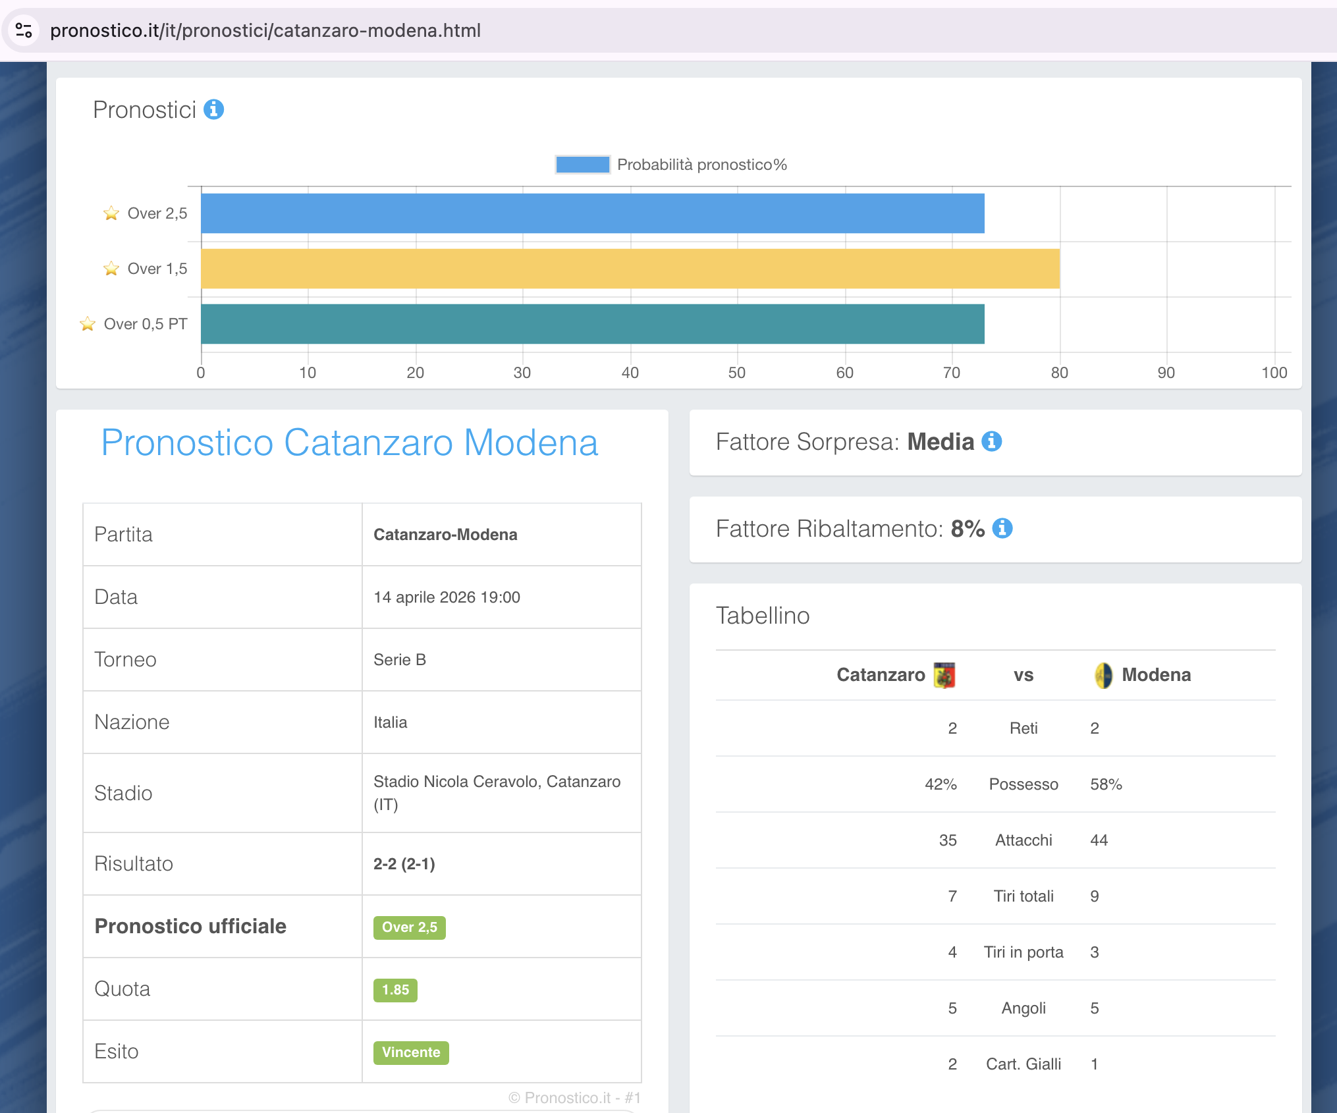Screen dimensions: 1337x1113
Task: Open site settings icon in address bar
Action: coord(24,30)
